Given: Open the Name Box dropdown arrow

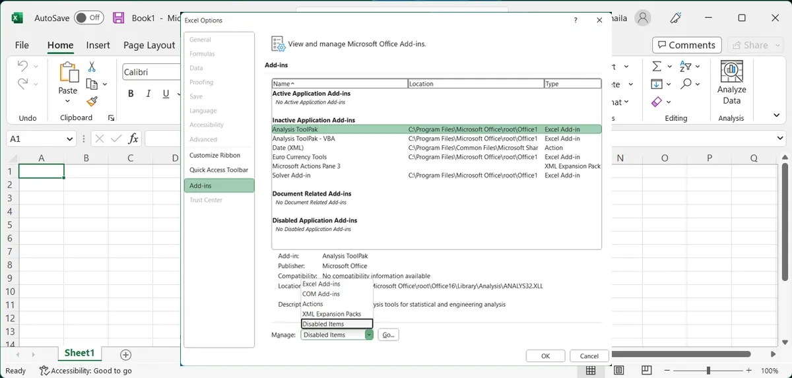Looking at the screenshot, I should [x=70, y=139].
